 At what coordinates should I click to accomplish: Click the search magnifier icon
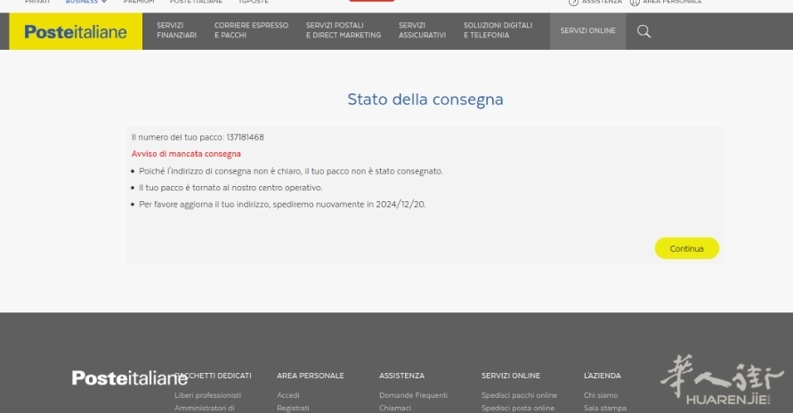[x=643, y=31]
